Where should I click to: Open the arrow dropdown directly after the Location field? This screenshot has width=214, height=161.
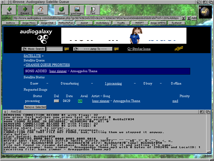click(x=184, y=18)
